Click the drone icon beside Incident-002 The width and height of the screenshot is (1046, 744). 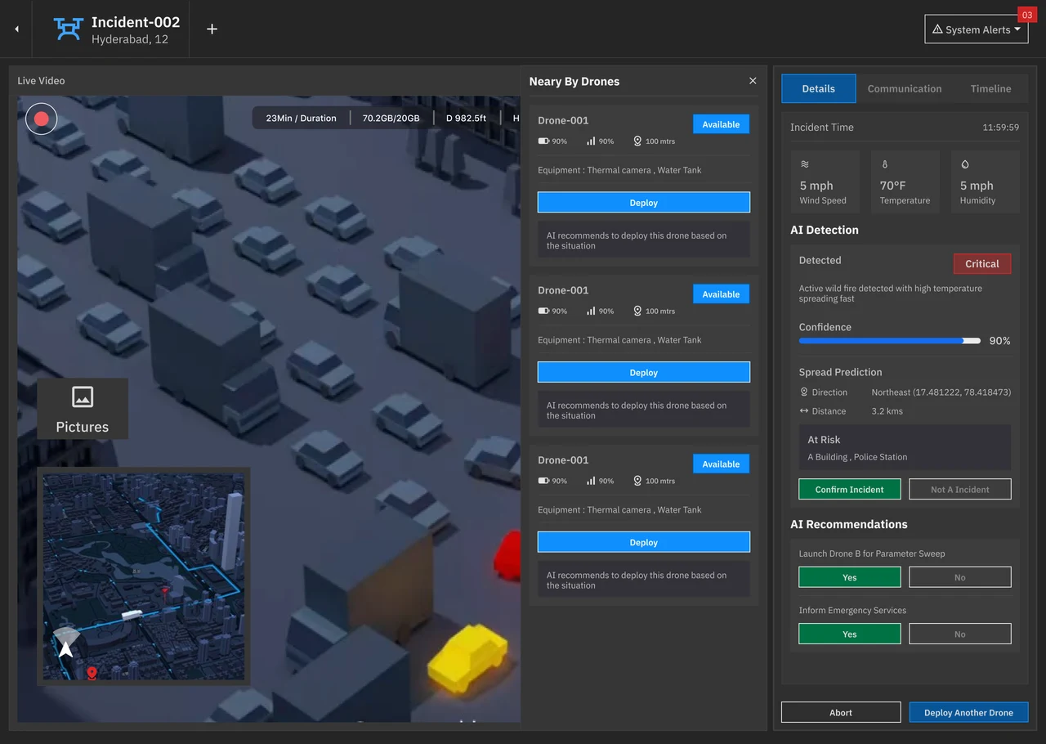click(x=69, y=29)
